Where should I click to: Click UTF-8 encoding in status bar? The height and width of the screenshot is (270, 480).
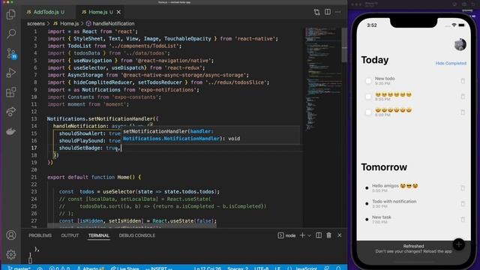pyautogui.click(x=262, y=268)
